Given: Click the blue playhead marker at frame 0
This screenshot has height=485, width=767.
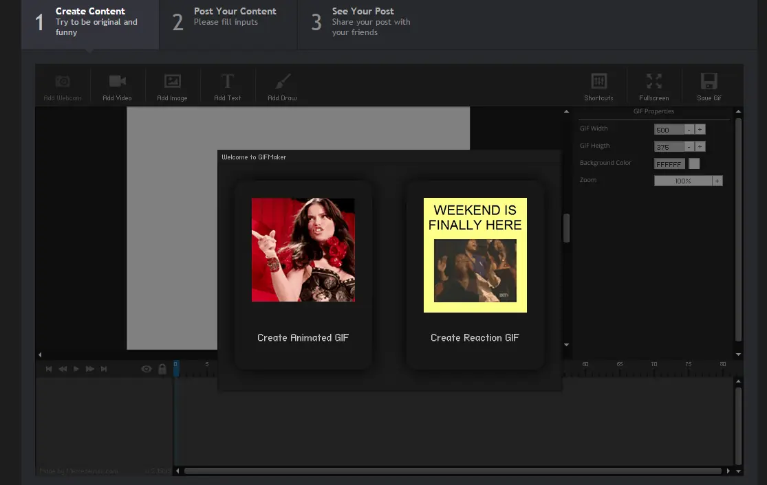Looking at the screenshot, I should coord(175,368).
